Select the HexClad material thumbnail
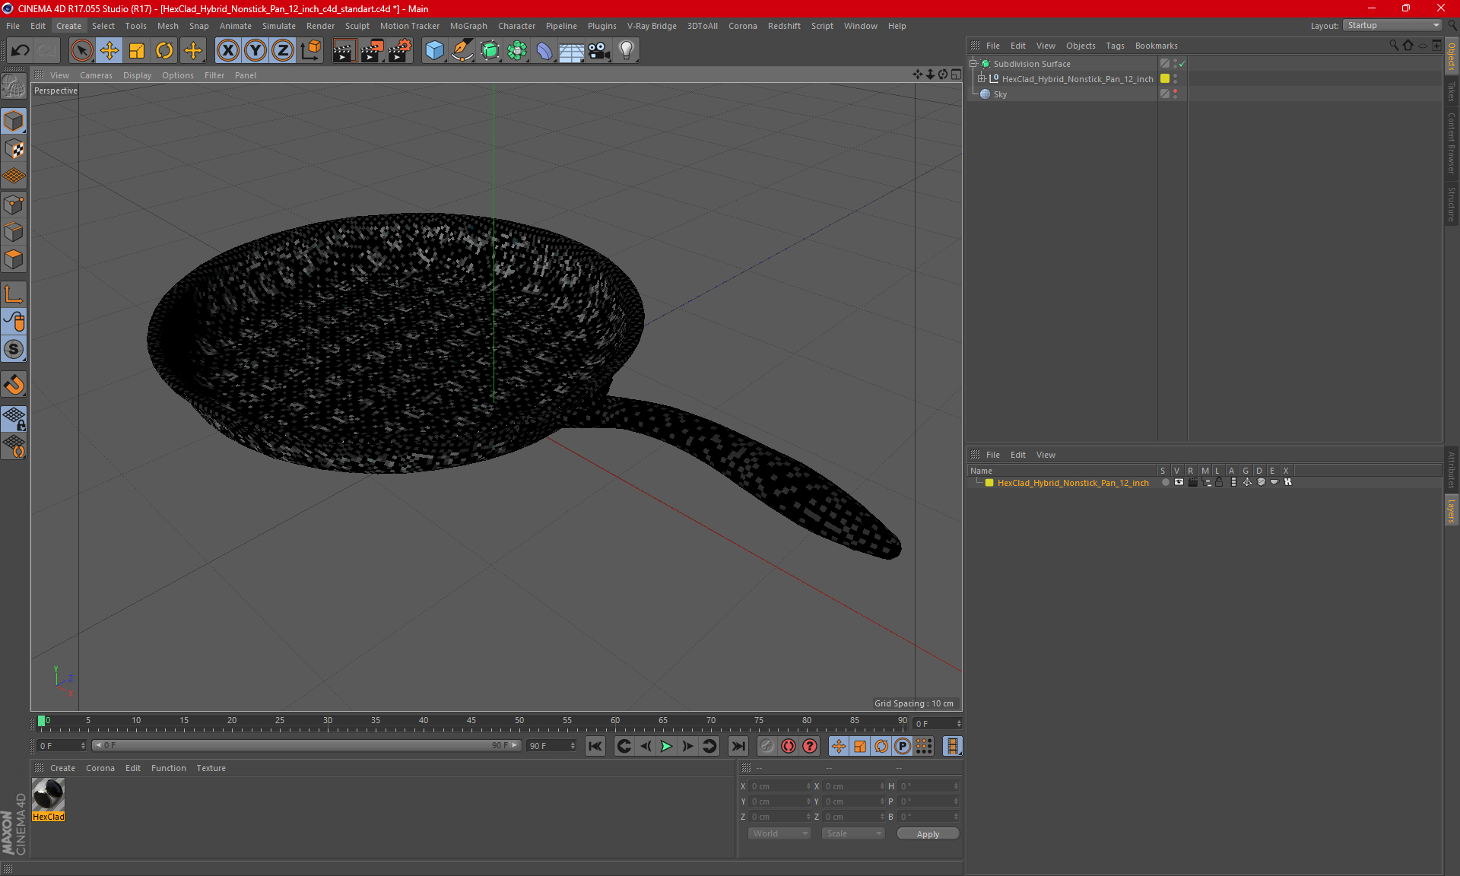 (48, 795)
